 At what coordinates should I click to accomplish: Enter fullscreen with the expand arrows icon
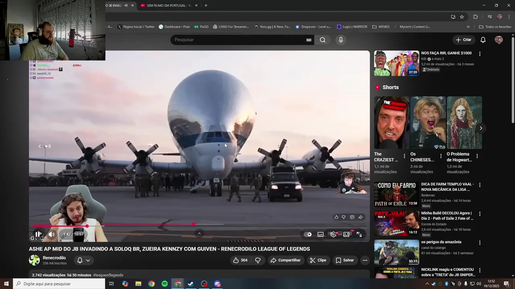coord(359,234)
